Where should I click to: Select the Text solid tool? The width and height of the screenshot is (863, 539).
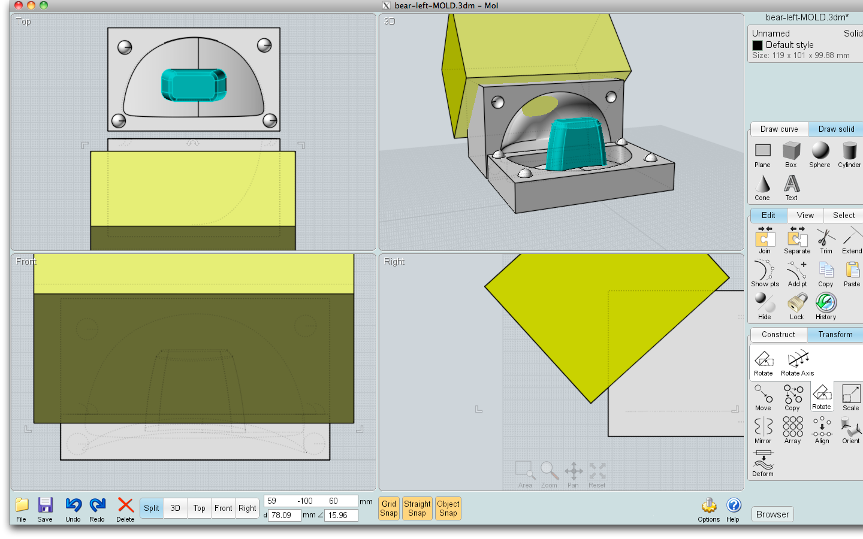pos(792,187)
